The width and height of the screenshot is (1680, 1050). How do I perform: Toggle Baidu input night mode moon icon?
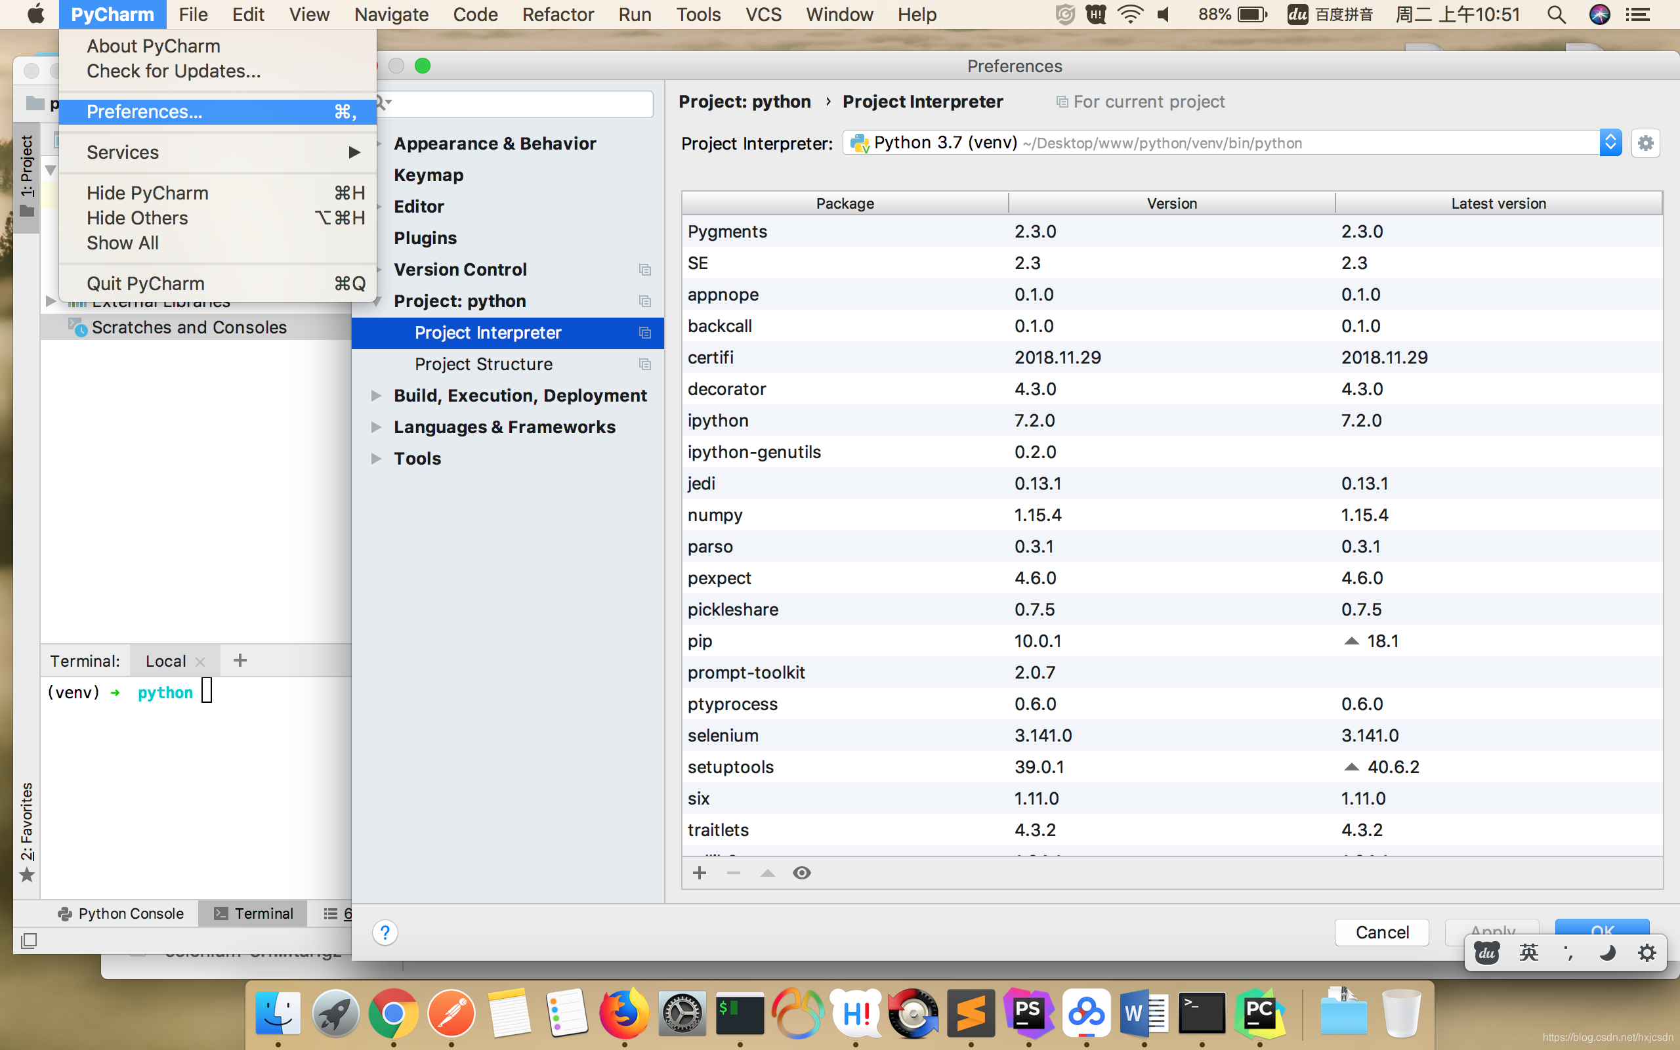point(1607,952)
